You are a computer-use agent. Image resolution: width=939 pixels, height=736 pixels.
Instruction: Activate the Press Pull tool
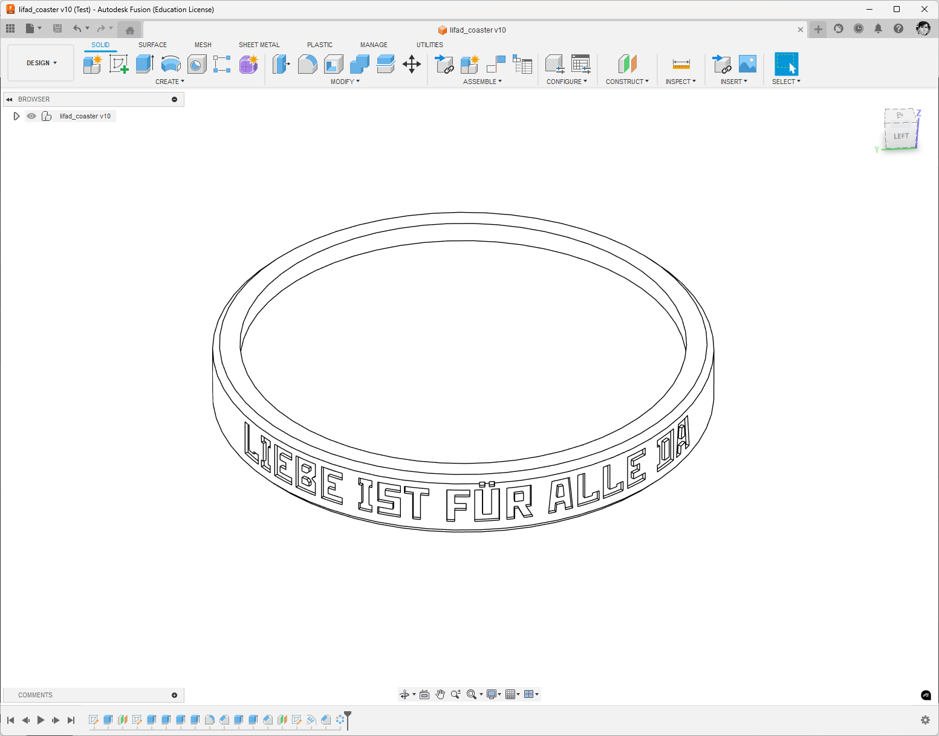click(x=281, y=64)
